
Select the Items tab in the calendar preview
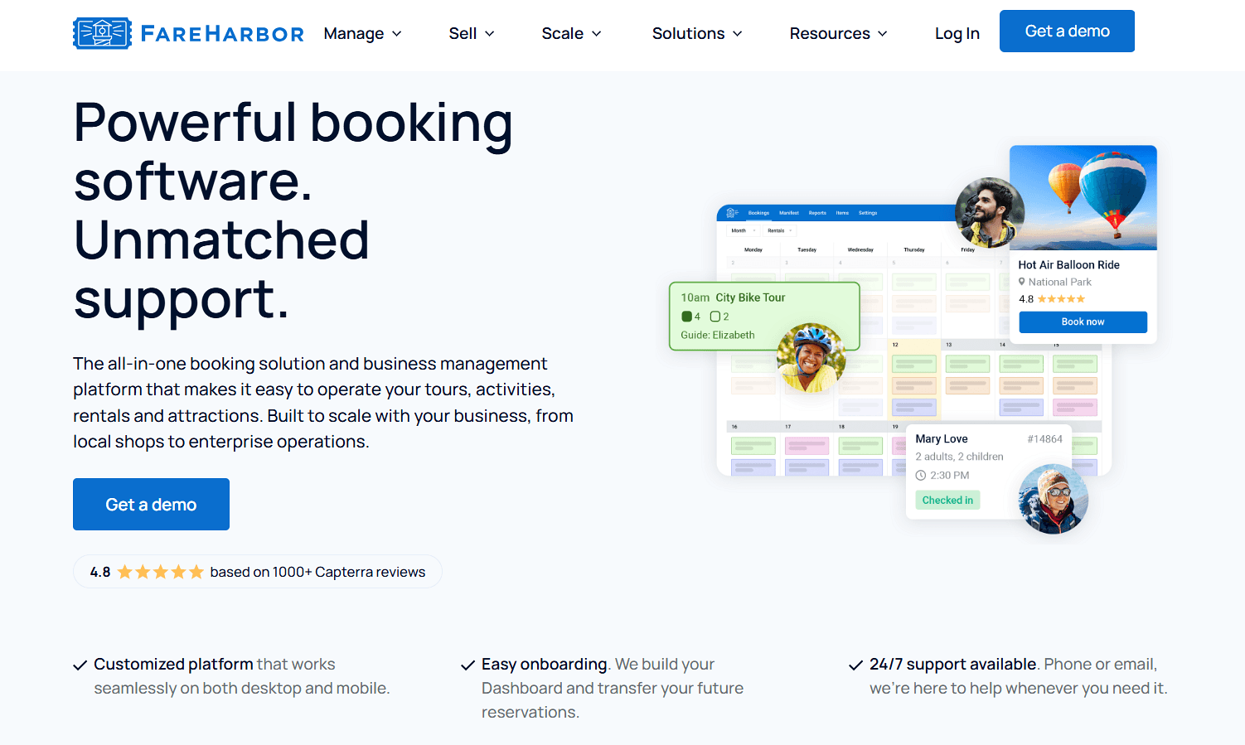coord(842,213)
